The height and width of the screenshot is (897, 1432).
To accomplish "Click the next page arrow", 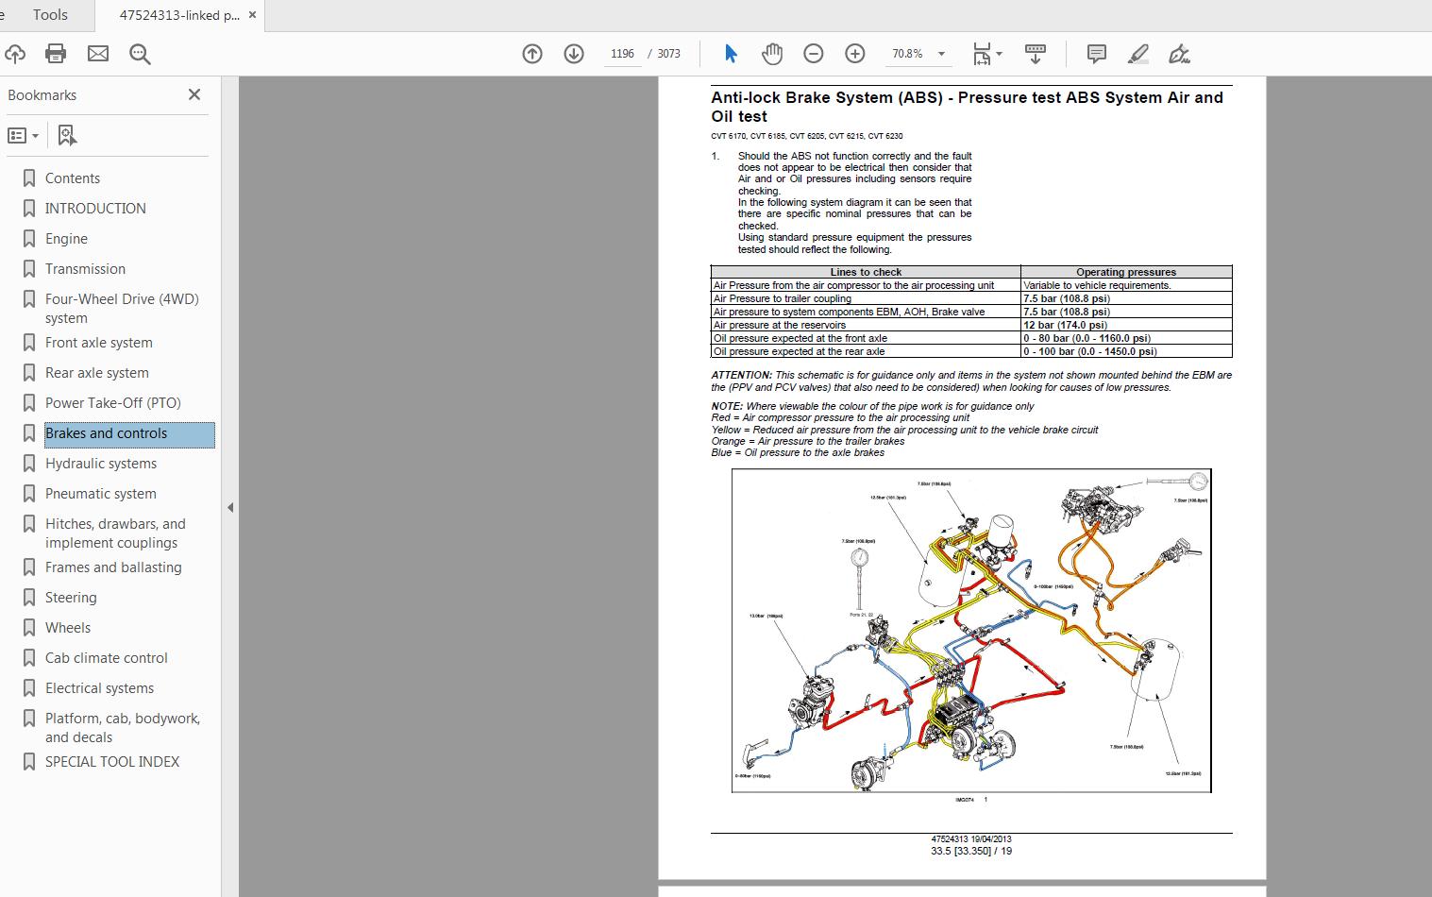I will 573,54.
